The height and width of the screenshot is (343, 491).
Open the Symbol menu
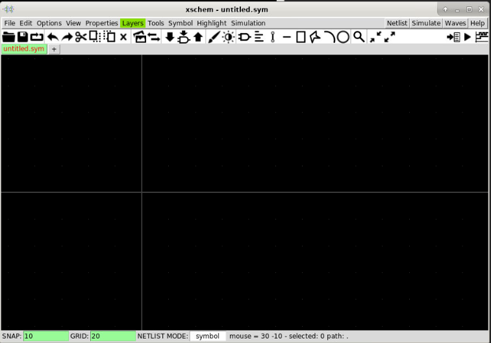(x=181, y=23)
